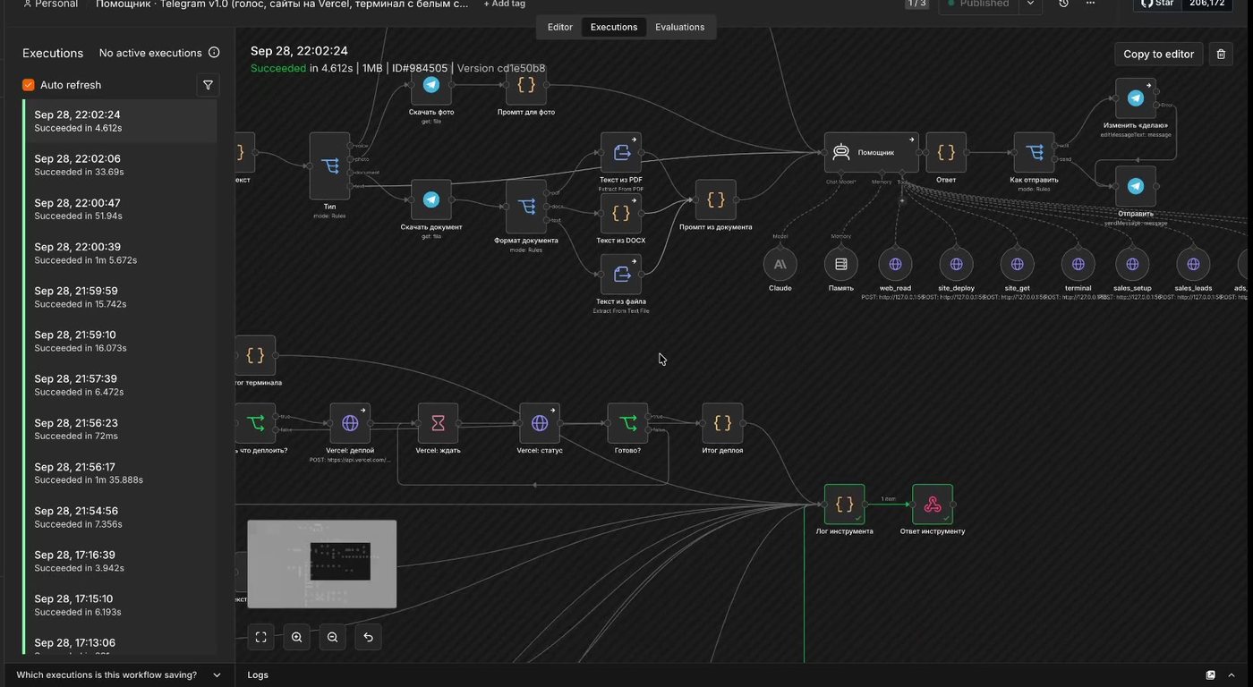Expand 'Which executions is this workflow saving?'
Image resolution: width=1253 pixels, height=687 pixels.
[119, 675]
